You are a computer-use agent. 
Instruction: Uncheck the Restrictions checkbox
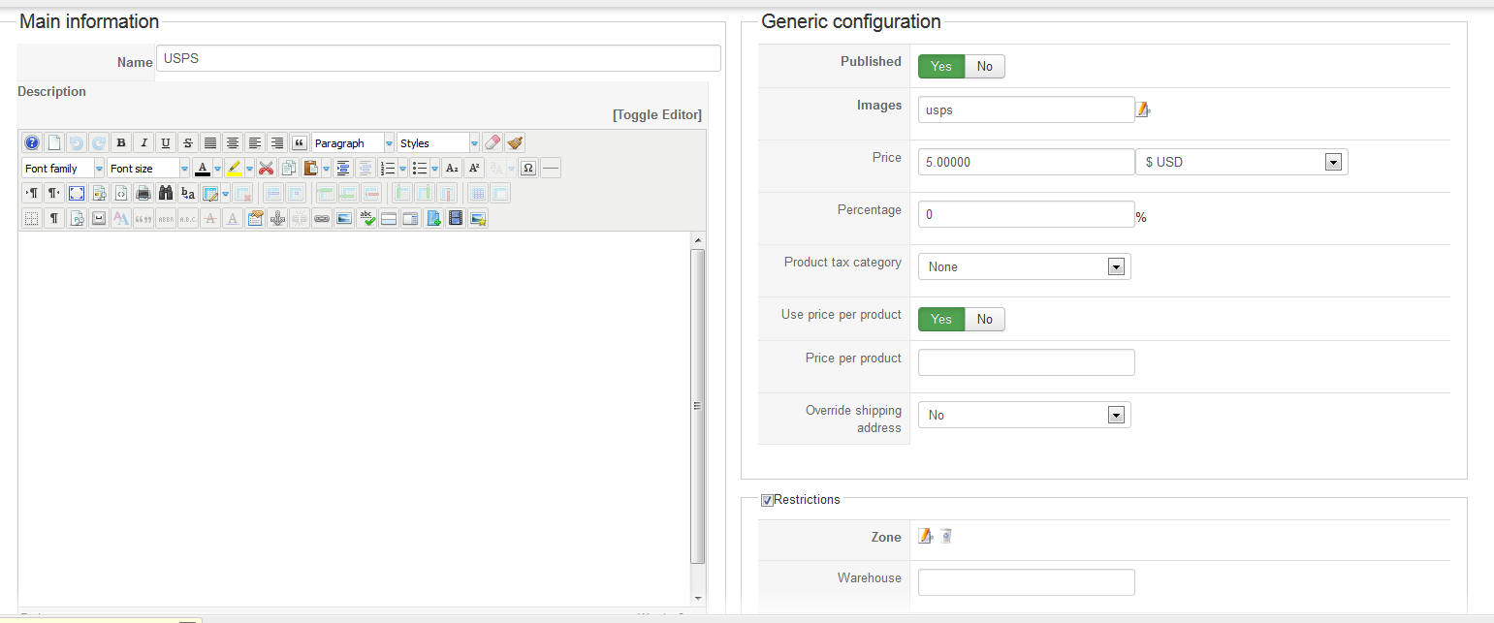(767, 500)
